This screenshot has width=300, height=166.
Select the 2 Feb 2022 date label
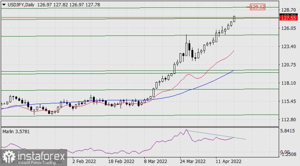coord(84,161)
